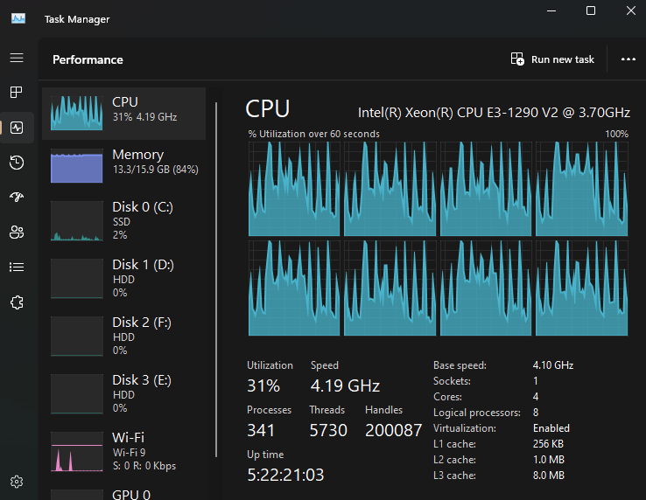Click the Base speed value 4.10 GHz

click(x=553, y=365)
